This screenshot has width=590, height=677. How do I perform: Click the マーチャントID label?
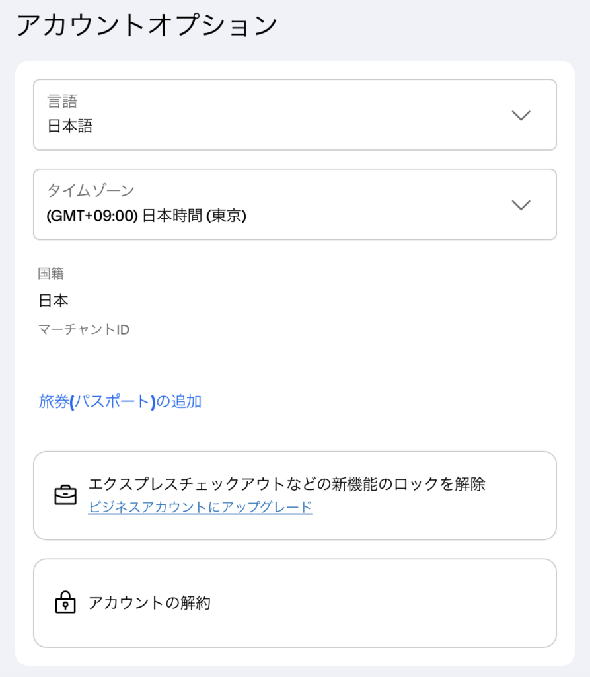pos(84,329)
